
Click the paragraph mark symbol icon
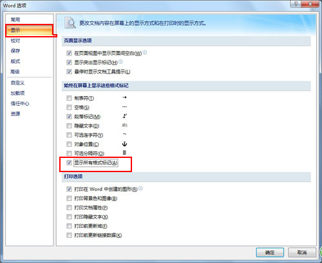[x=124, y=116]
